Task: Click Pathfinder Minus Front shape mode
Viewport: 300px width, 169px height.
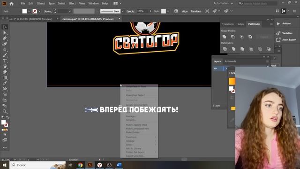Action: (233, 37)
